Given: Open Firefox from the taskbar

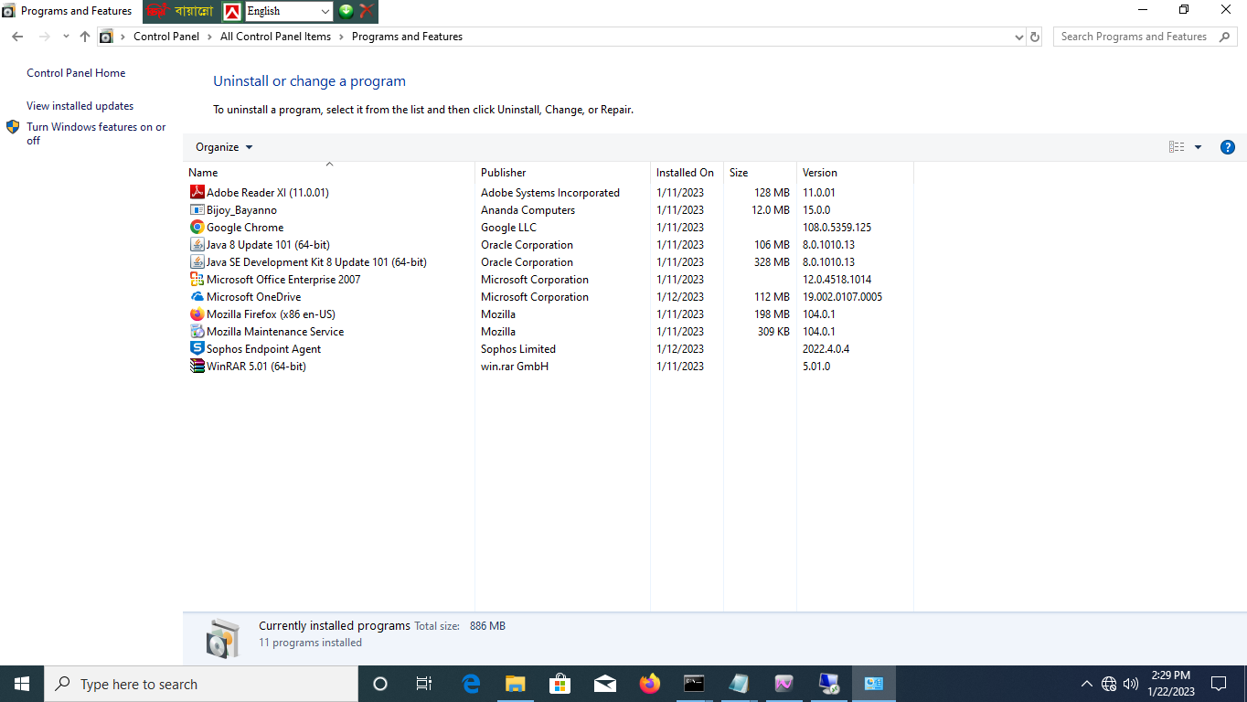Looking at the screenshot, I should [650, 684].
